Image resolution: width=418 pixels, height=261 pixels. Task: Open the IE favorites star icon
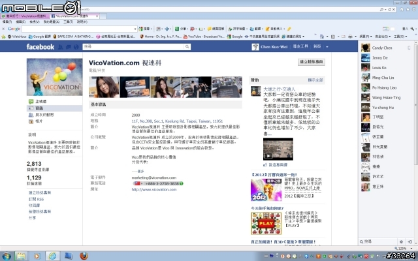pos(408,9)
